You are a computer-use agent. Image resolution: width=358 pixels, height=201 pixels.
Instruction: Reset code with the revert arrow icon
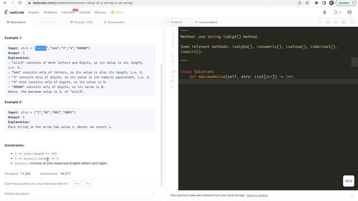tap(336, 22)
